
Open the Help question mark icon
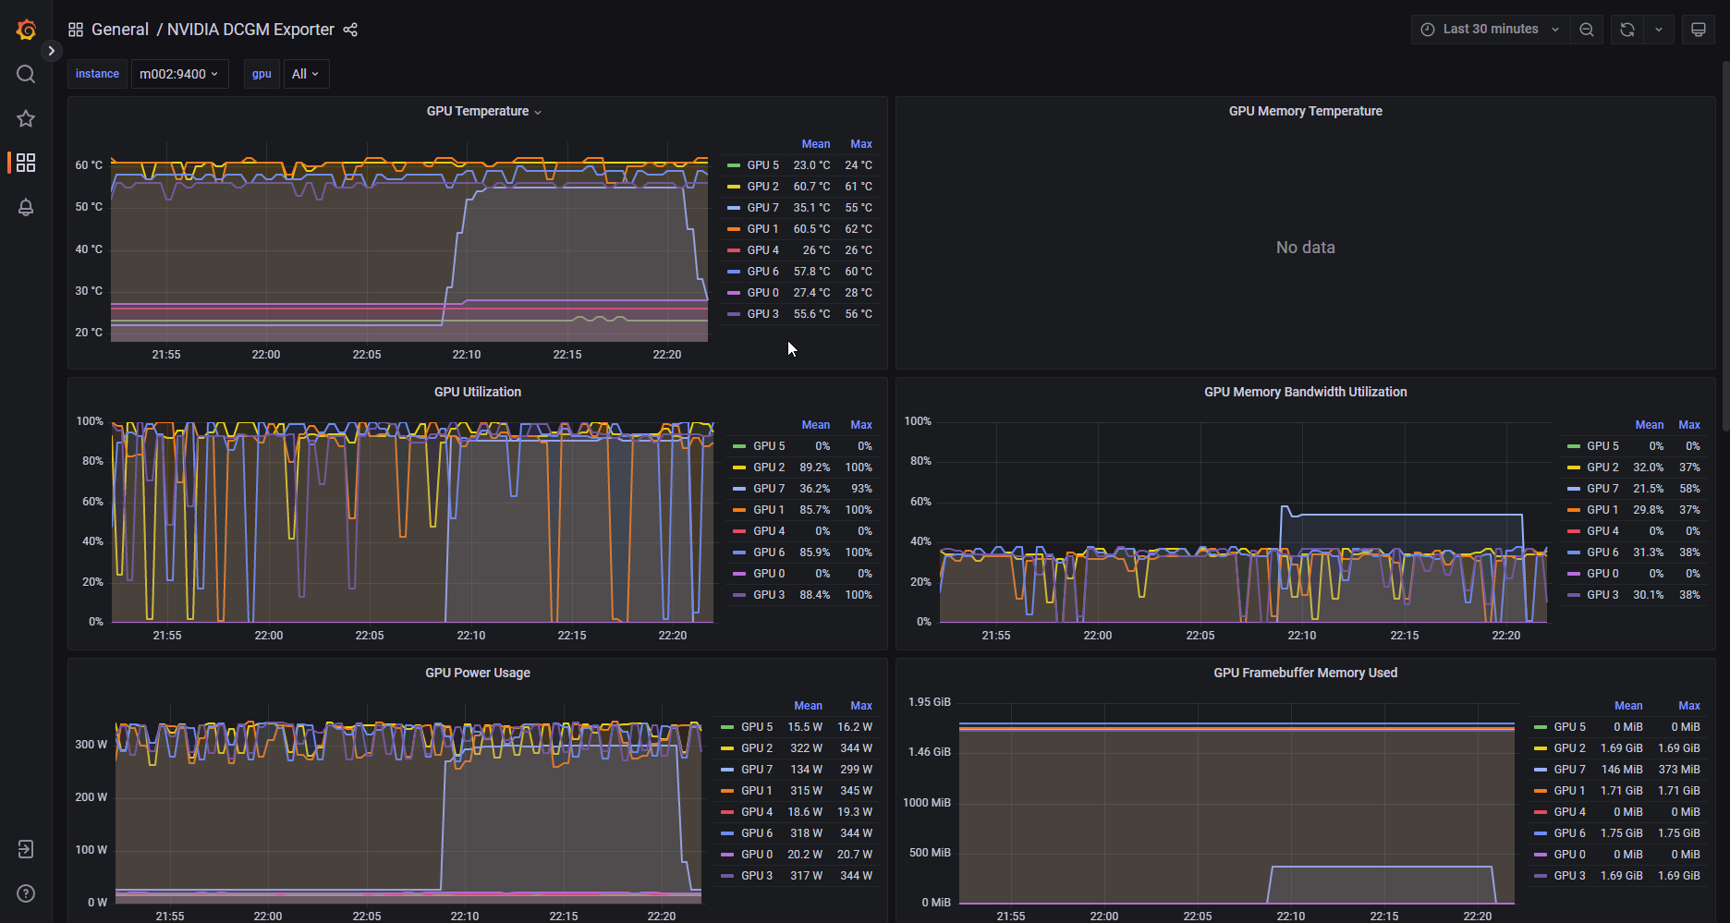(x=26, y=893)
